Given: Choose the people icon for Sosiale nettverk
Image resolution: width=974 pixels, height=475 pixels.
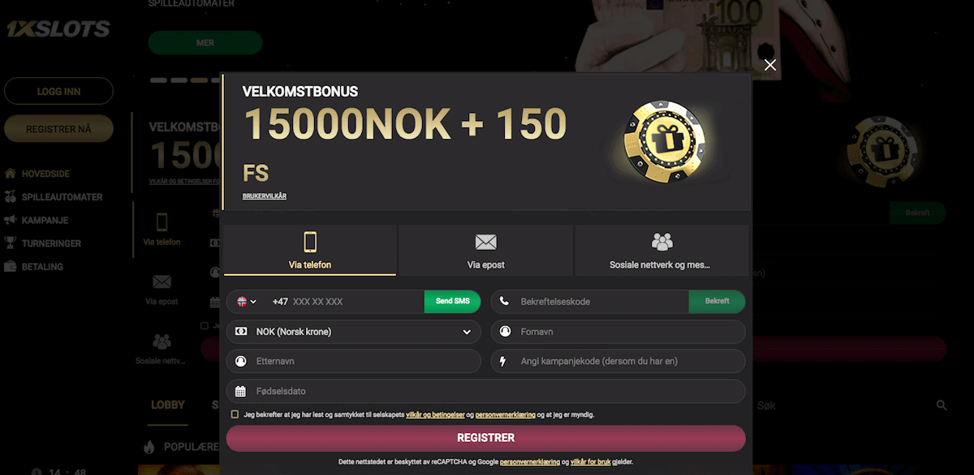Looking at the screenshot, I should pyautogui.click(x=662, y=241).
